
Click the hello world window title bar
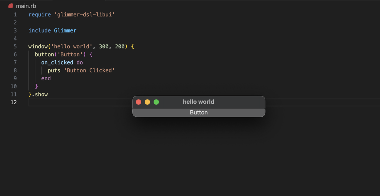click(x=199, y=102)
